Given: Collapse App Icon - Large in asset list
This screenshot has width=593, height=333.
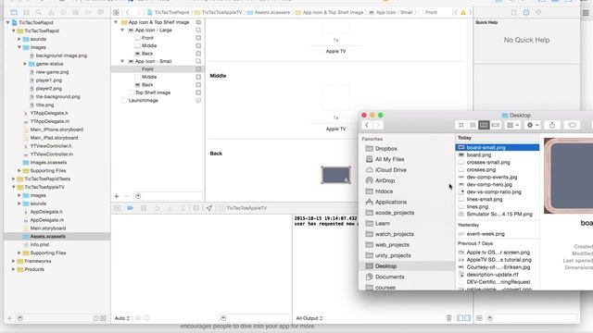Looking at the screenshot, I should [122, 30].
